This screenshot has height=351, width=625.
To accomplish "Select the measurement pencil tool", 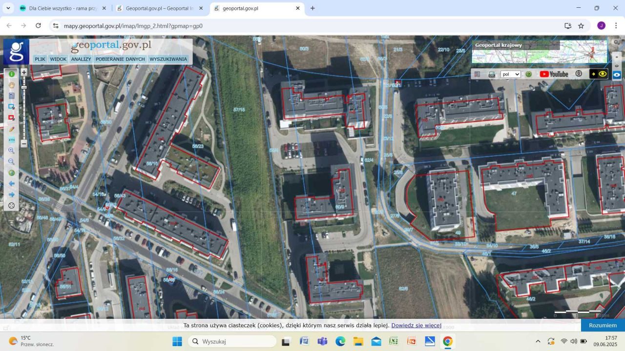I will pyautogui.click(x=11, y=129).
